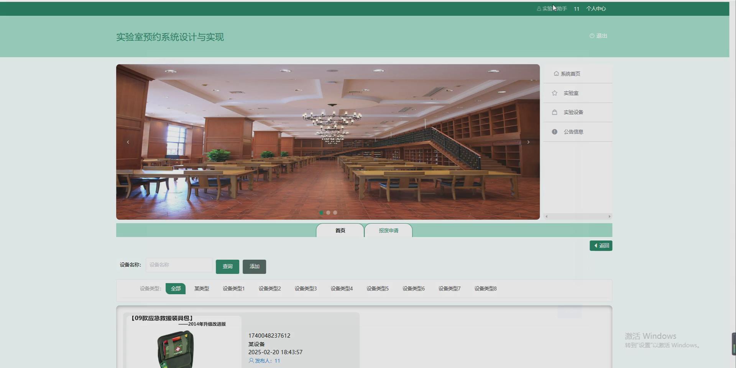Select the third carousel indicator dot

[x=335, y=212]
